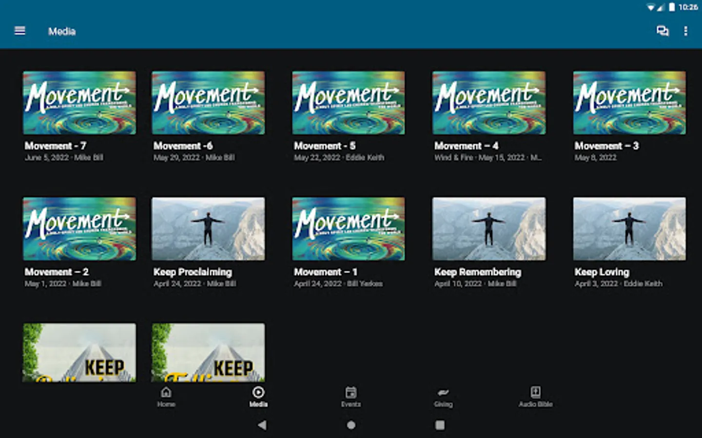Open the chat messages icon
This screenshot has height=438, width=702.
click(x=663, y=31)
